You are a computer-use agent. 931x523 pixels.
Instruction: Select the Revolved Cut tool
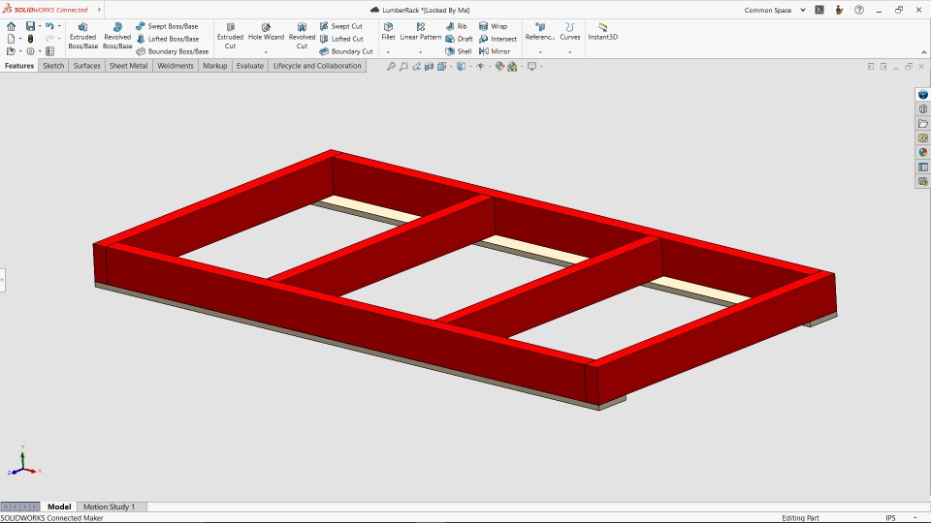point(302,36)
